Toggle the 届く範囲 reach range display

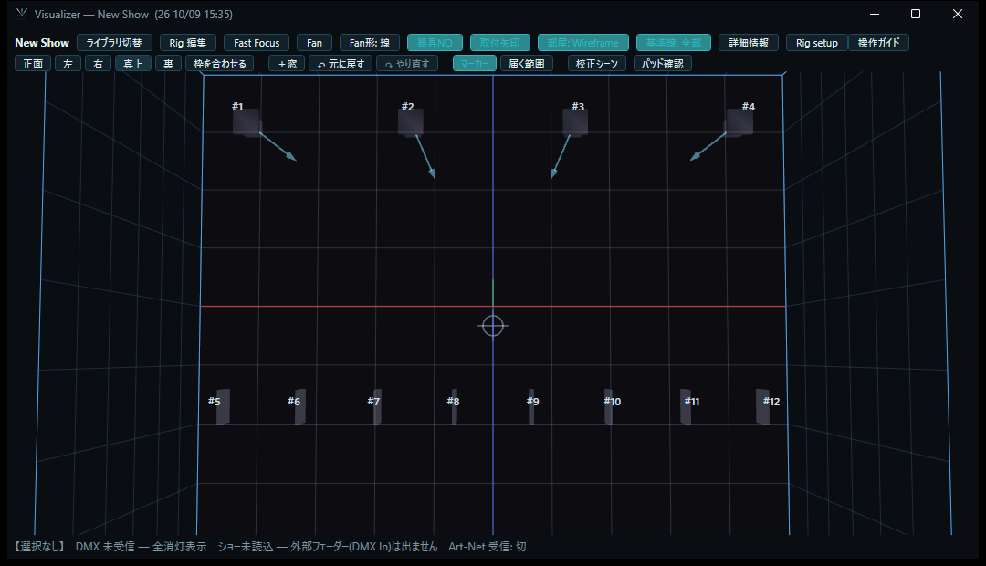527,64
